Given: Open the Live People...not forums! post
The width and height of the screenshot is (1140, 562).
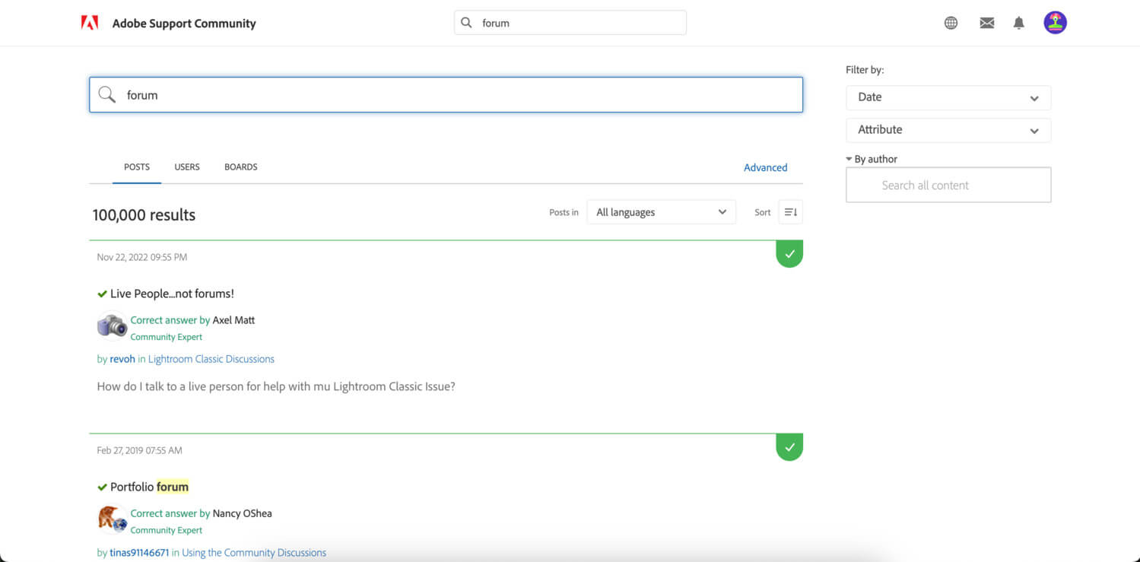Looking at the screenshot, I should [172, 294].
